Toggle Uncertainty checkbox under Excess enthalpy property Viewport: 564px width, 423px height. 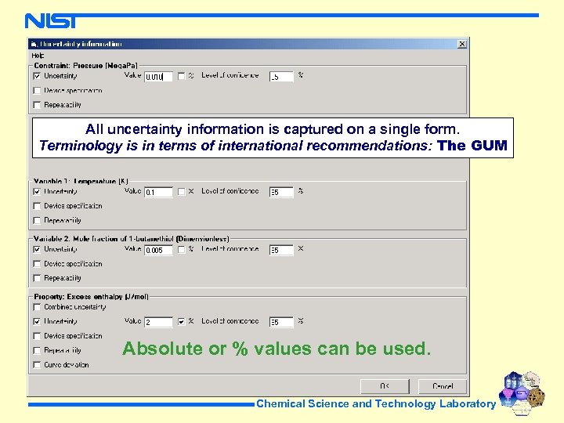37,321
